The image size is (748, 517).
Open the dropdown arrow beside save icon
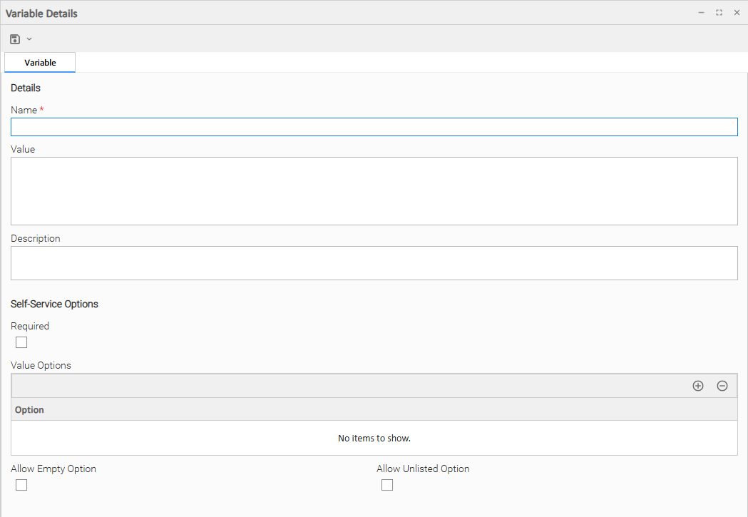tap(29, 39)
